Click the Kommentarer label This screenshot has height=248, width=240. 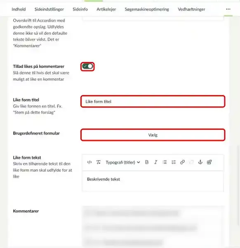point(26,211)
